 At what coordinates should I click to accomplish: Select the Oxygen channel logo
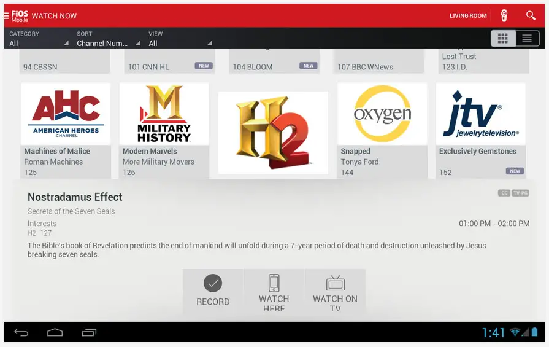[x=382, y=114]
